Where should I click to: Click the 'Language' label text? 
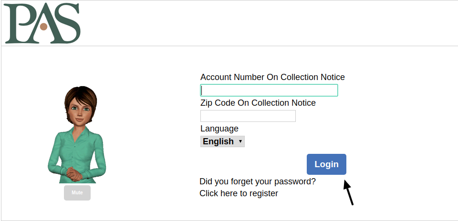pos(219,129)
